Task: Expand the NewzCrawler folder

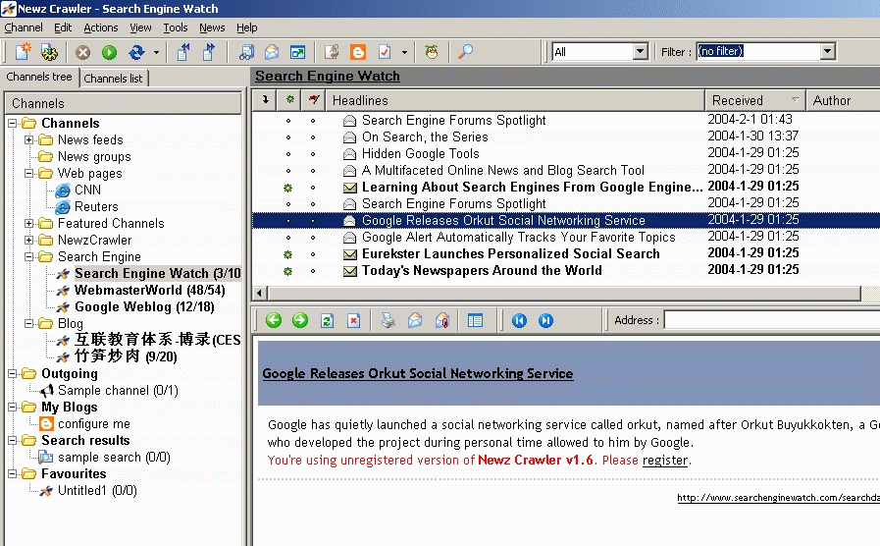Action: [29, 241]
